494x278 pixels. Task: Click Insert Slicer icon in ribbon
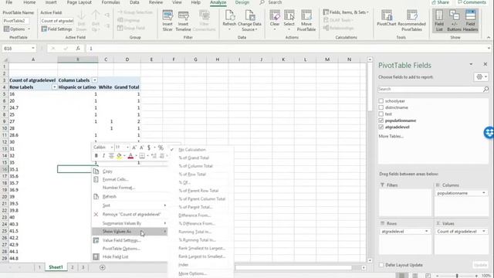pyautogui.click(x=167, y=21)
